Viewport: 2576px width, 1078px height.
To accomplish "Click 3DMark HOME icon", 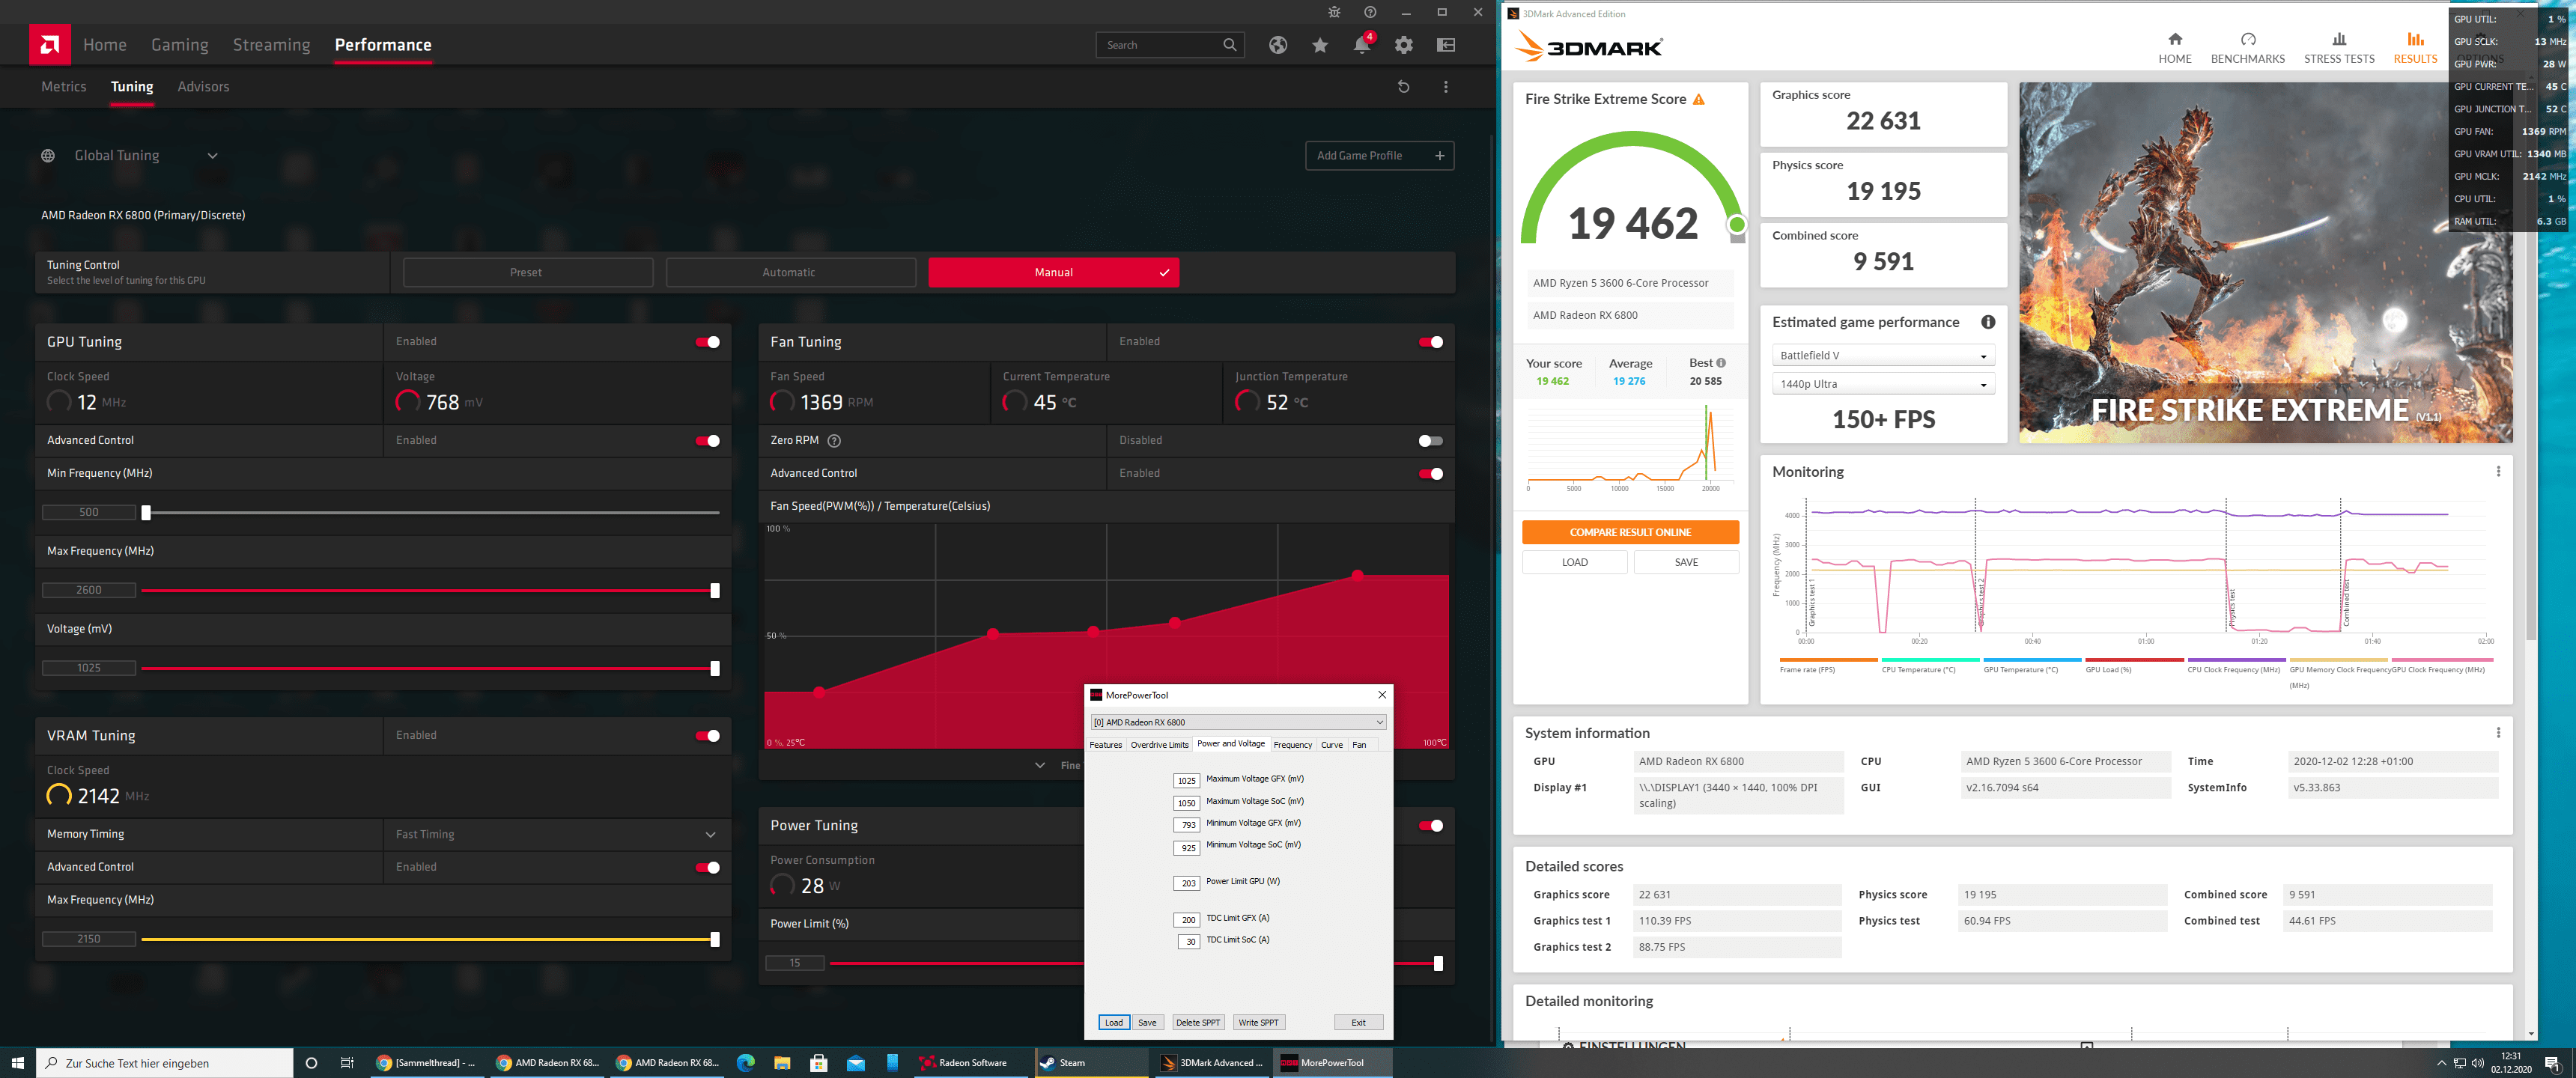I will pos(2175,39).
